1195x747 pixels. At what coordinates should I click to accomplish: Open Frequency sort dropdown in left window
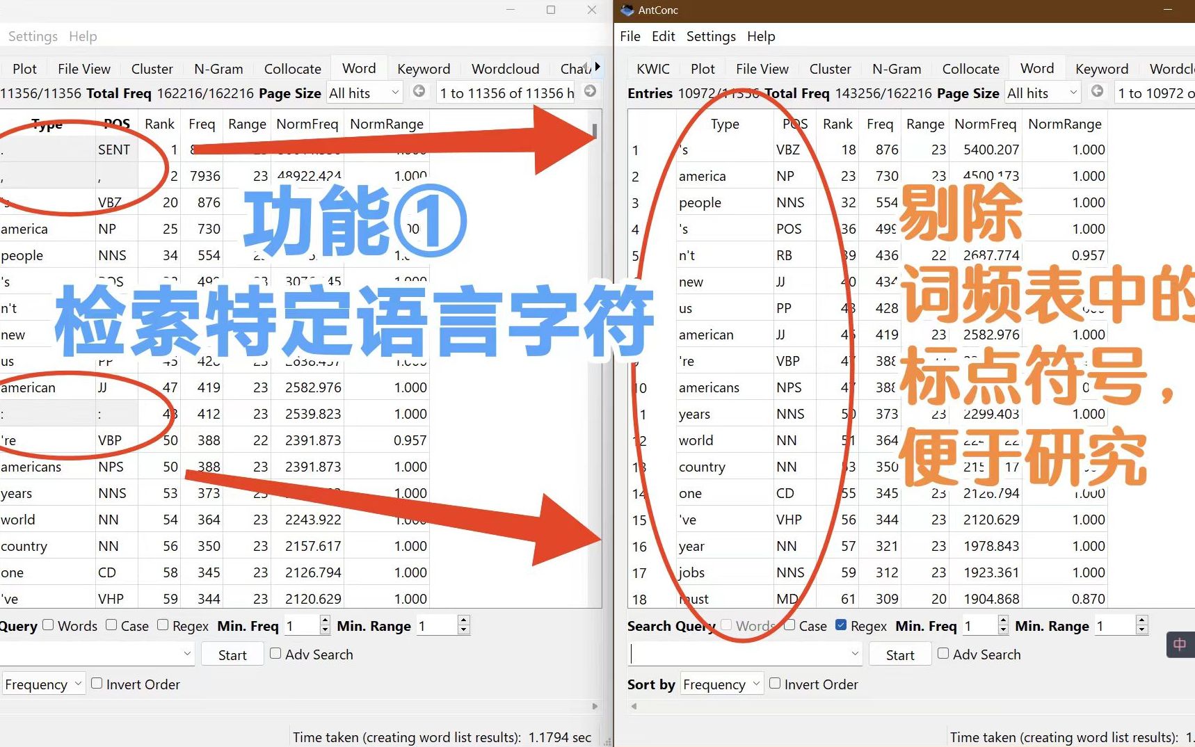tap(43, 684)
